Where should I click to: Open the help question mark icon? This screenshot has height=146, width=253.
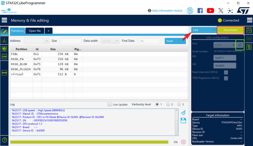click(x=4, y=140)
